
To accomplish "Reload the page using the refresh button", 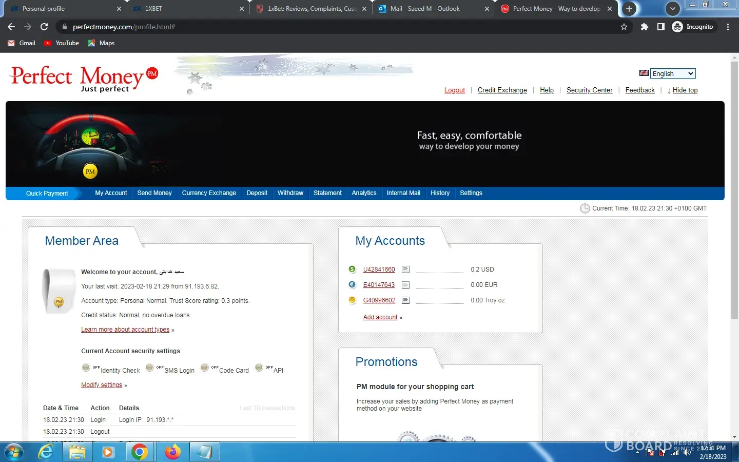I will (x=44, y=27).
